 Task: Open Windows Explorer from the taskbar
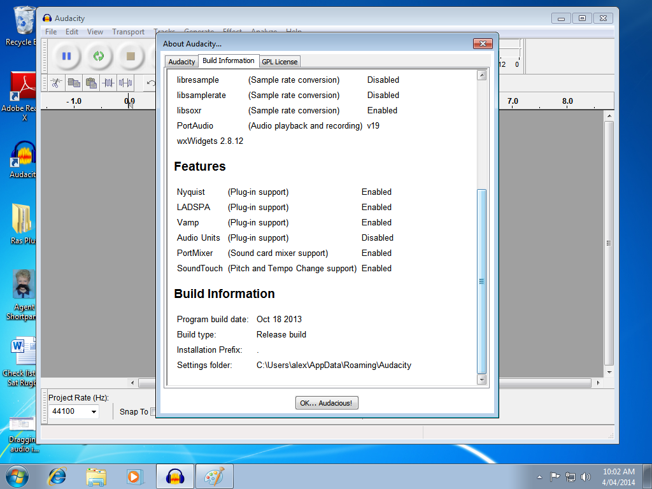click(96, 476)
